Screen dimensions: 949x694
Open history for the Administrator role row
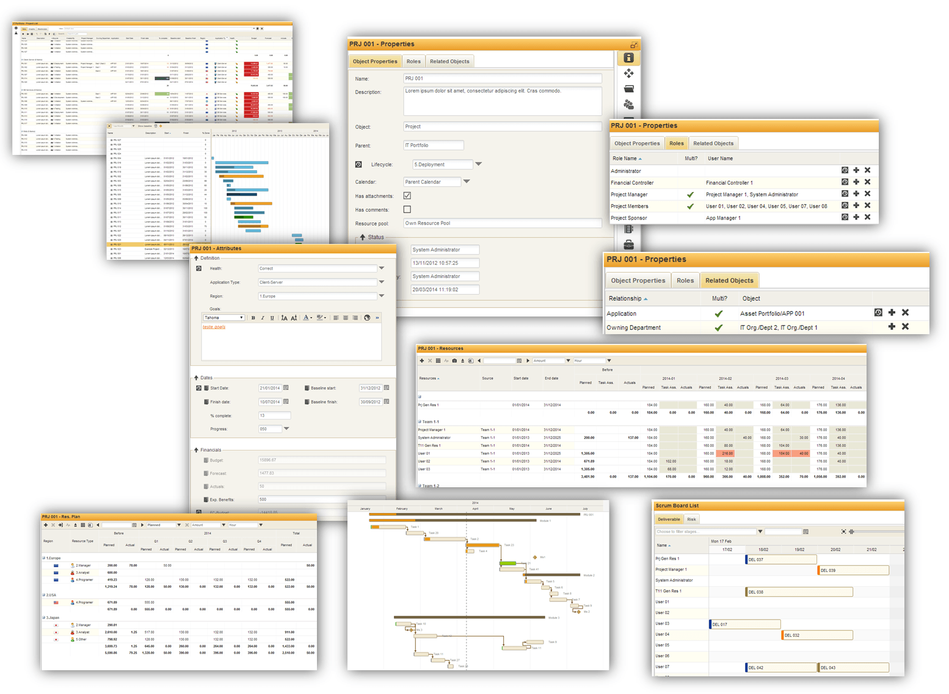845,170
